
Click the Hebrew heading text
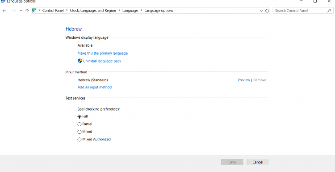[x=74, y=29]
